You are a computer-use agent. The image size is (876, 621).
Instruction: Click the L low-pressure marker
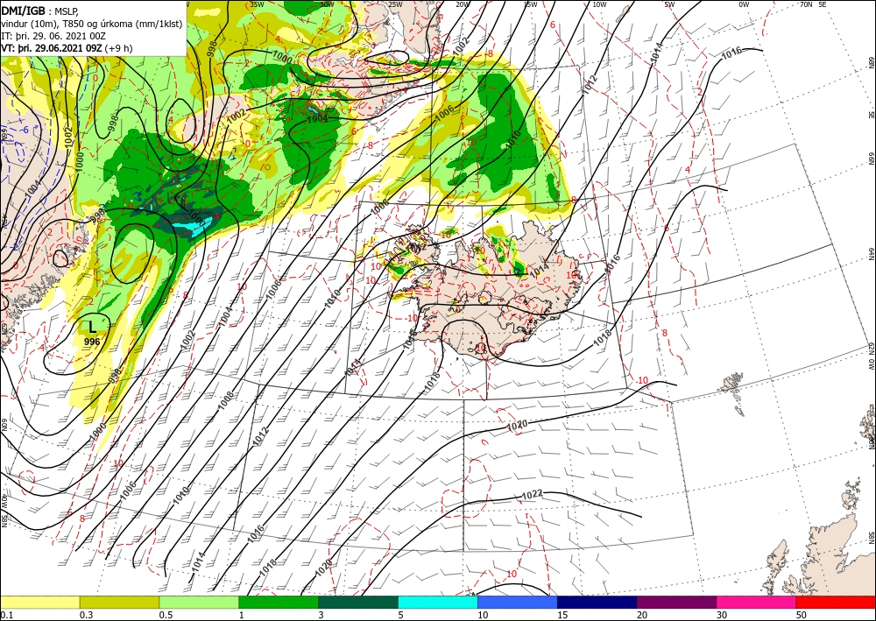[92, 326]
